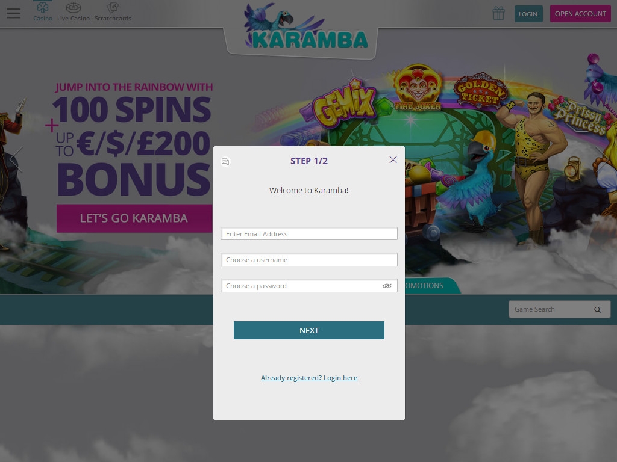Select the Promotions tab
This screenshot has height=462, width=617.
pos(429,286)
